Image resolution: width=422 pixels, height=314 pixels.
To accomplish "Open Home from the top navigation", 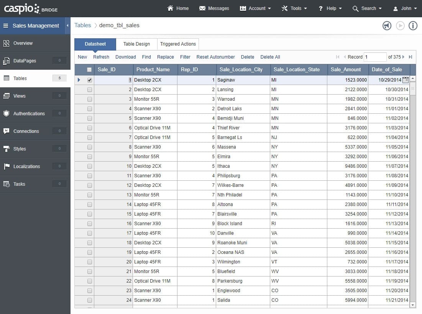I will click(x=178, y=8).
